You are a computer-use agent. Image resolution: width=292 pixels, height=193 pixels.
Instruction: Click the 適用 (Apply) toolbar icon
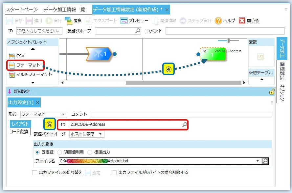(29, 21)
